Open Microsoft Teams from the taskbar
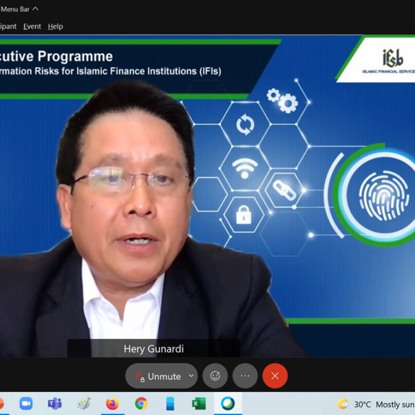The height and width of the screenshot is (415, 415). 55,404
